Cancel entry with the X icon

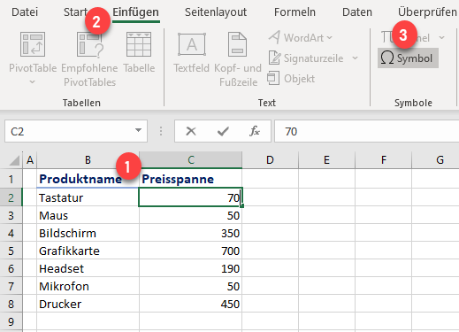(191, 131)
